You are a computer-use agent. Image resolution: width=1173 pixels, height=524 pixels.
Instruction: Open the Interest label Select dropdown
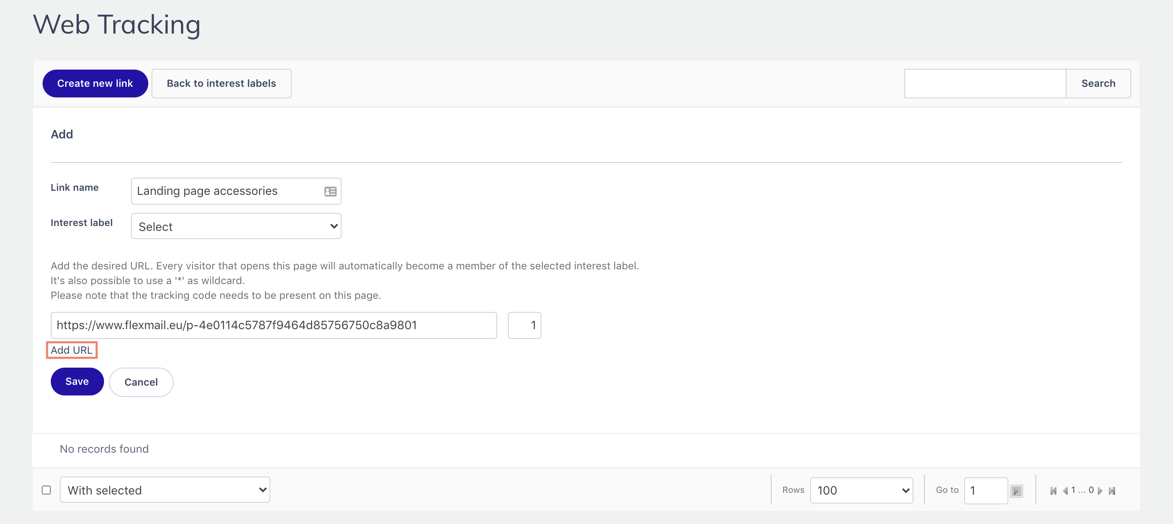[x=236, y=226]
